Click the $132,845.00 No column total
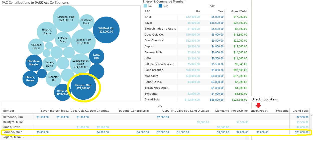 tap(192, 99)
